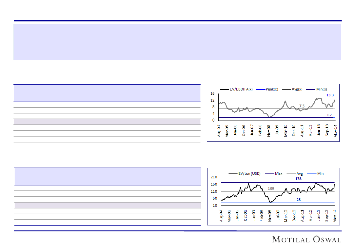Click the Motilal Oswal logo

(306, 239)
